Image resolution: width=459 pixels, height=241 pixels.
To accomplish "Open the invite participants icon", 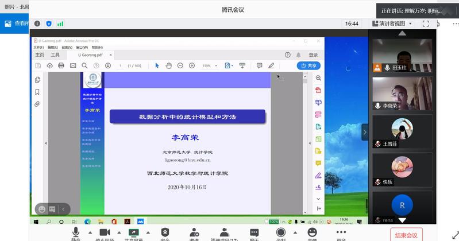I will 194,232.
